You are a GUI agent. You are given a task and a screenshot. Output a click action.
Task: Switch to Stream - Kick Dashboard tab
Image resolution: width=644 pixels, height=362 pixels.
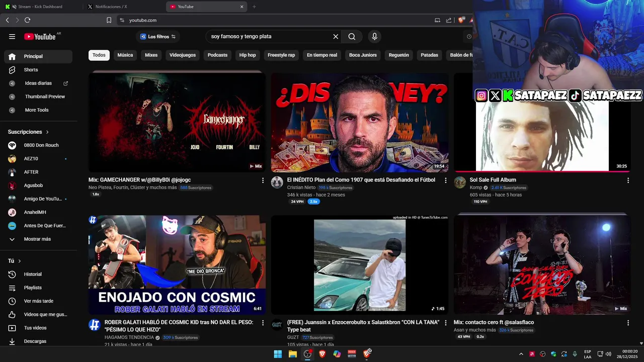(x=40, y=7)
